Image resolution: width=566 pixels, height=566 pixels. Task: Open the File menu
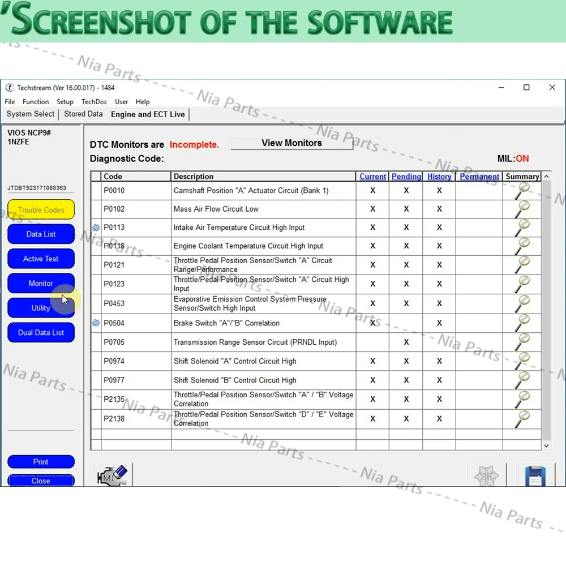(10, 102)
